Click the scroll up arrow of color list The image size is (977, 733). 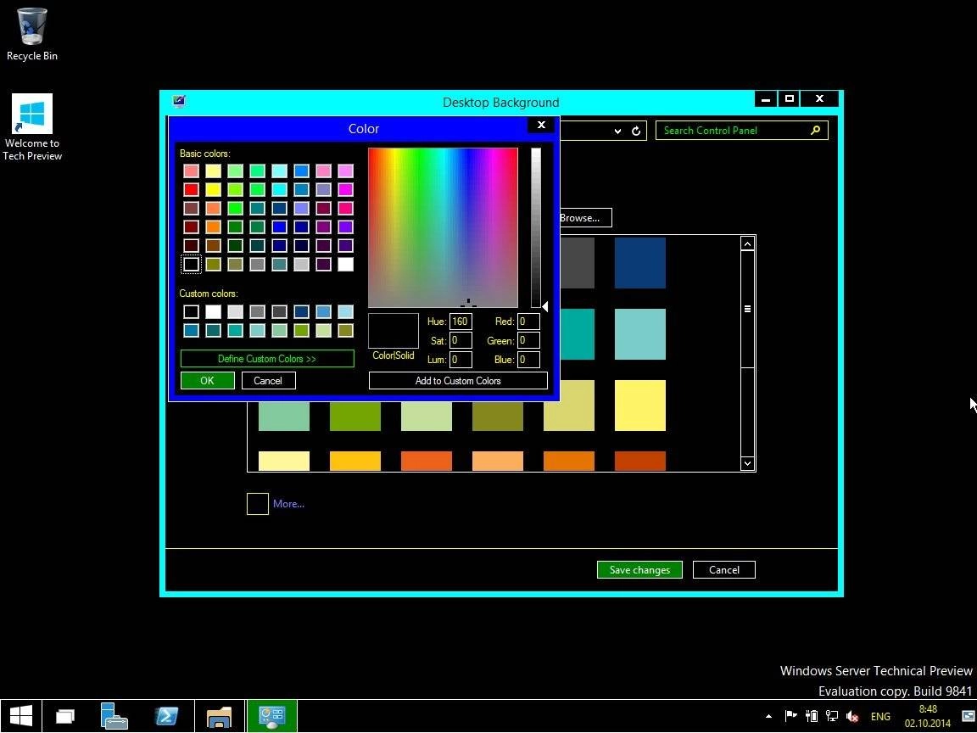tap(748, 243)
